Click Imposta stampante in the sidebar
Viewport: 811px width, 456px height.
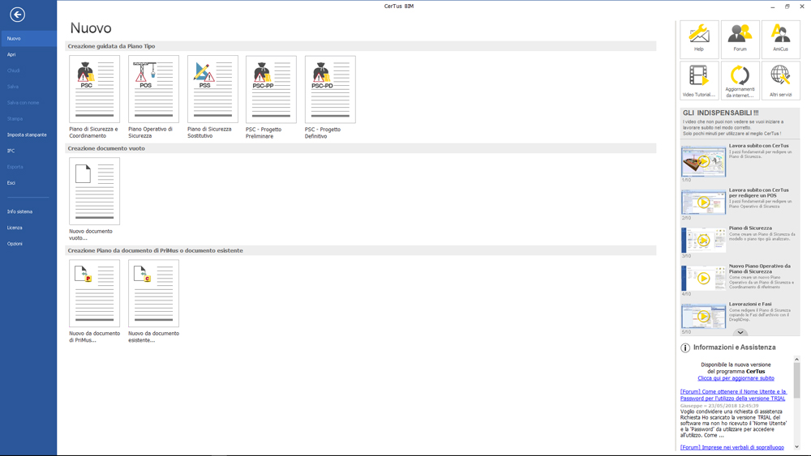pos(28,134)
